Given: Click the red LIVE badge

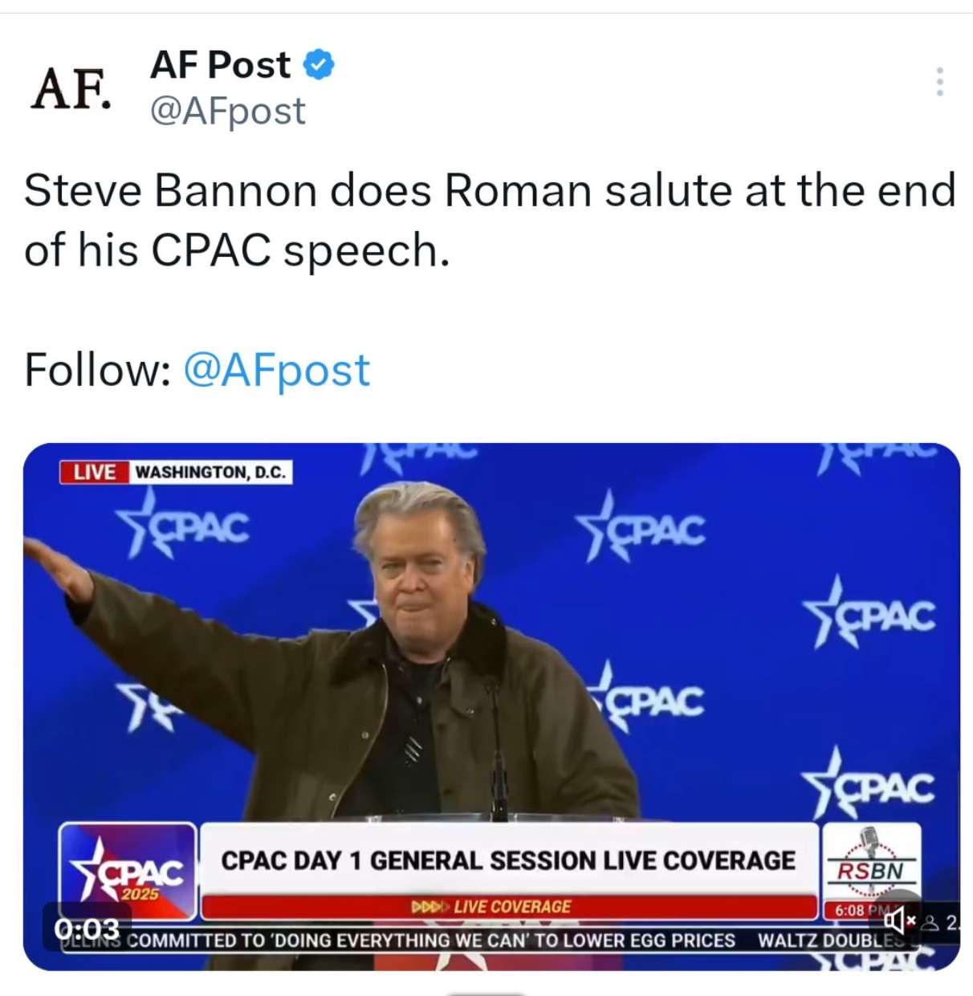Looking at the screenshot, I should 94,472.
